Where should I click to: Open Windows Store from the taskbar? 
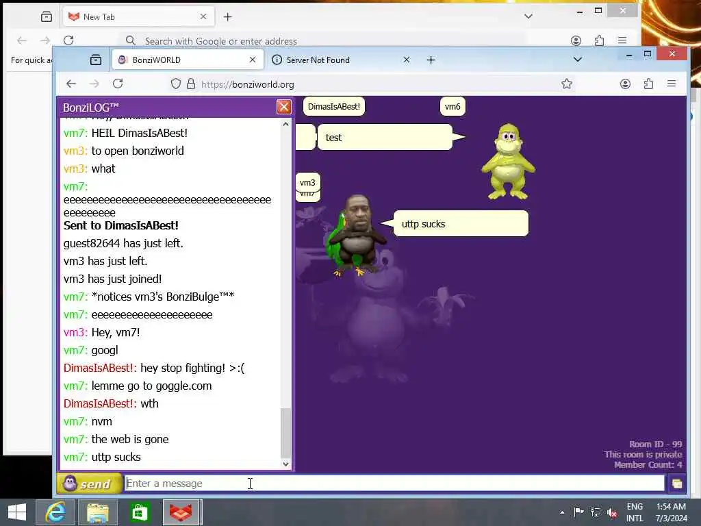(140, 512)
